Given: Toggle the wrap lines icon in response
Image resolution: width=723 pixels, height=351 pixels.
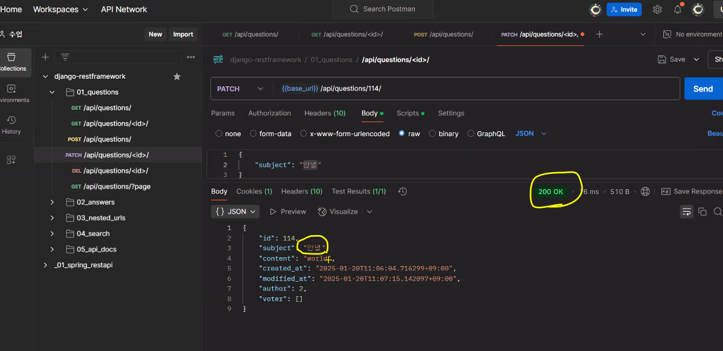Looking at the screenshot, I should 686,212.
